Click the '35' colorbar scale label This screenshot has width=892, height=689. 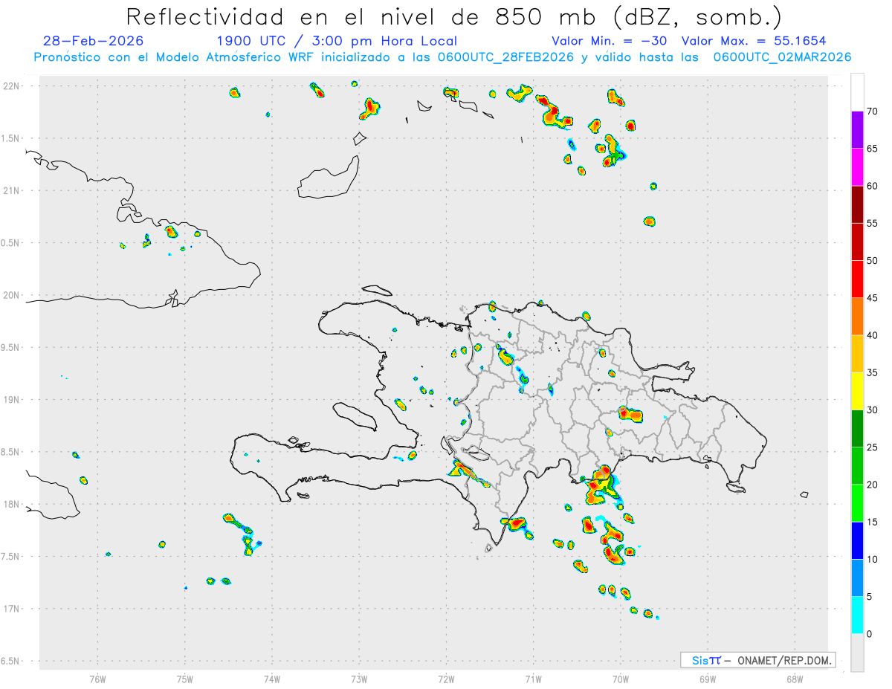pos(872,372)
